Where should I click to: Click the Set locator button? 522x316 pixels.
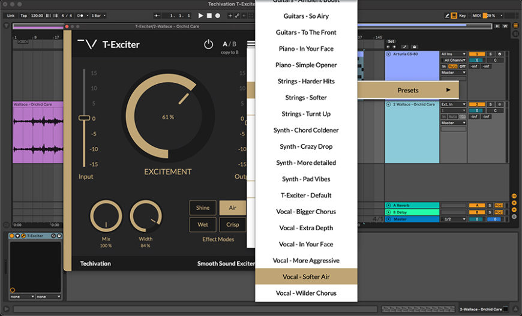coord(391,41)
